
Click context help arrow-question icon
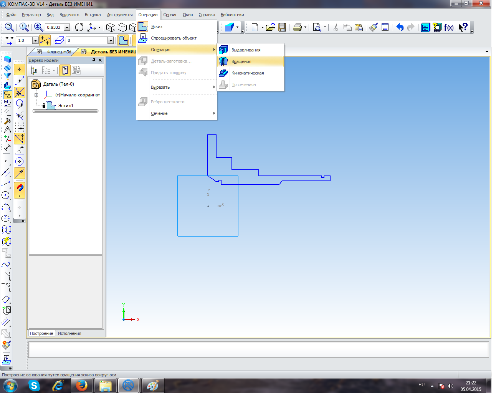click(463, 27)
